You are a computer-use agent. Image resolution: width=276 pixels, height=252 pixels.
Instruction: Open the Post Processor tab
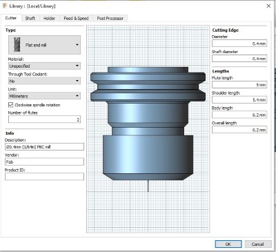[110, 19]
